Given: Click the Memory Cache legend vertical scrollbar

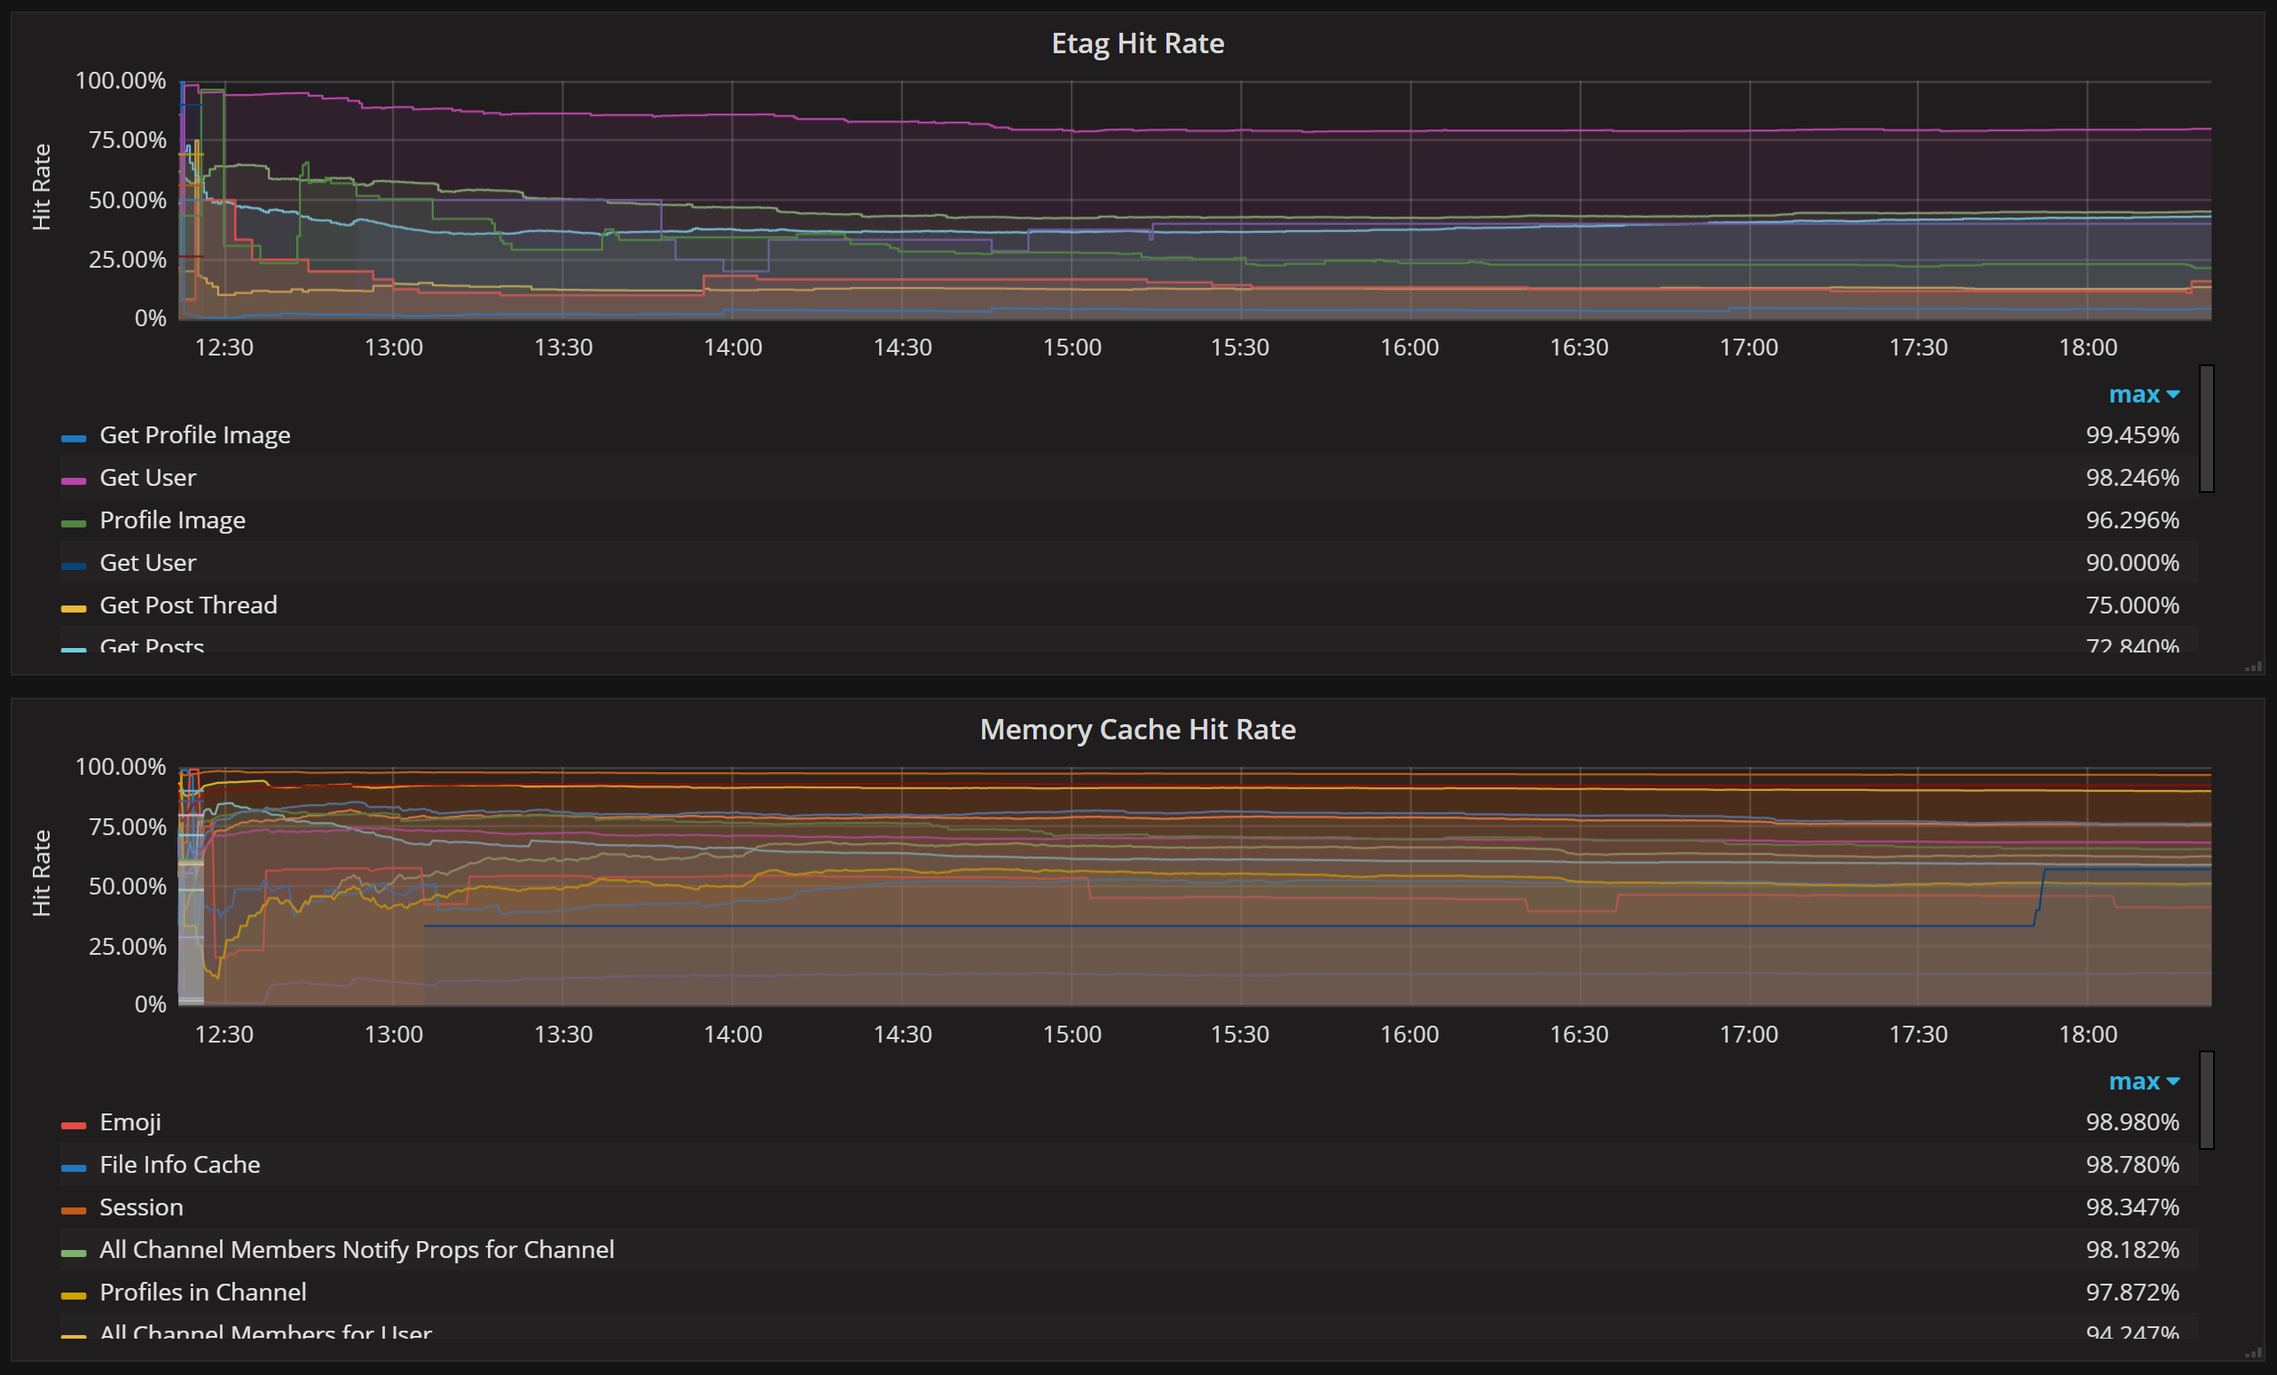Looking at the screenshot, I should coord(2206,1101).
